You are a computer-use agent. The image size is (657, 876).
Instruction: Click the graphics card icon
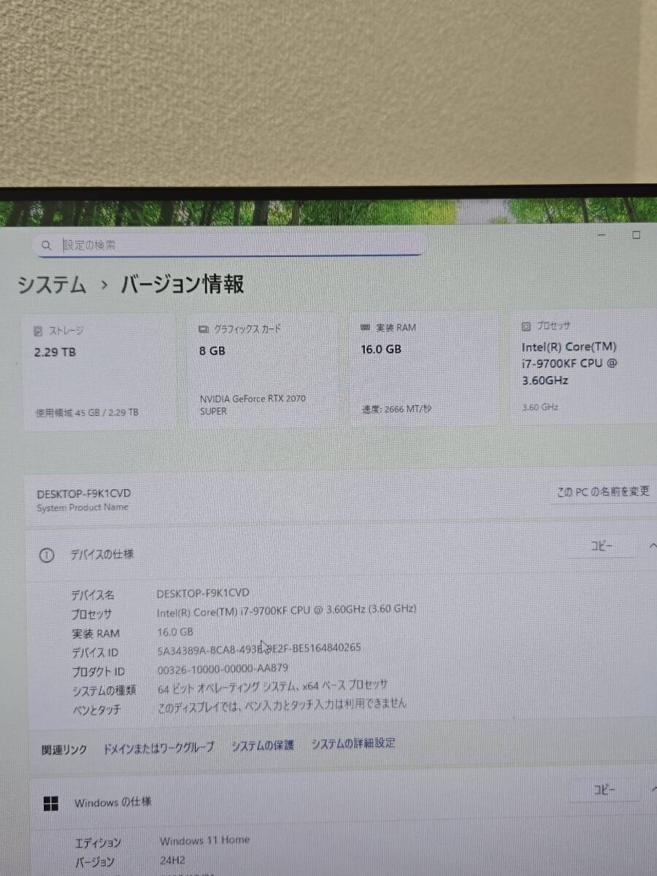204,329
